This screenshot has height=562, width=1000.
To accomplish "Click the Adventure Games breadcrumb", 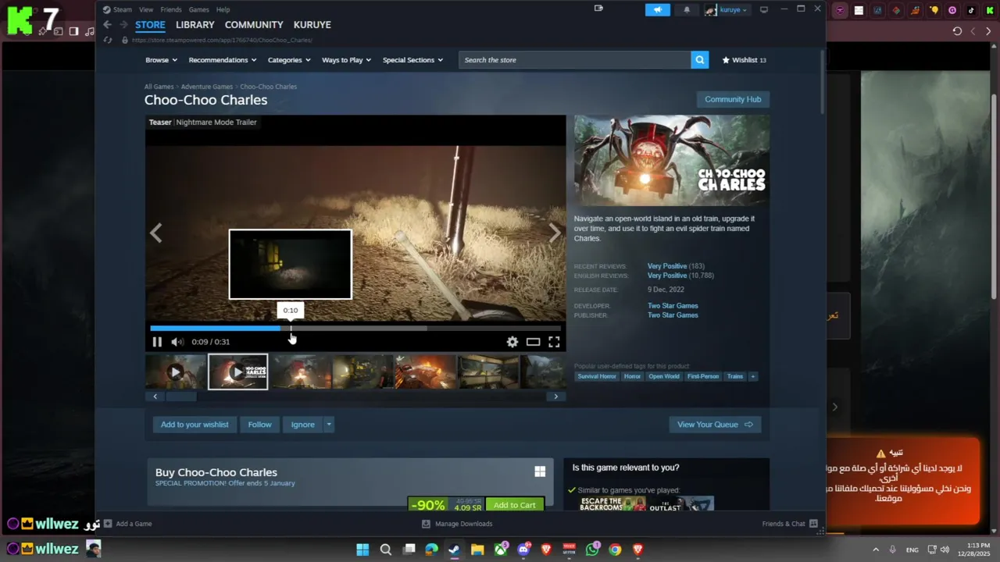I will 207,87.
